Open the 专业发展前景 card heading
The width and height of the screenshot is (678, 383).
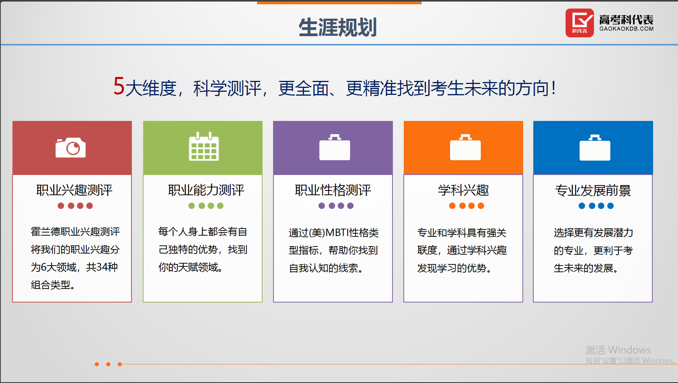click(x=593, y=190)
